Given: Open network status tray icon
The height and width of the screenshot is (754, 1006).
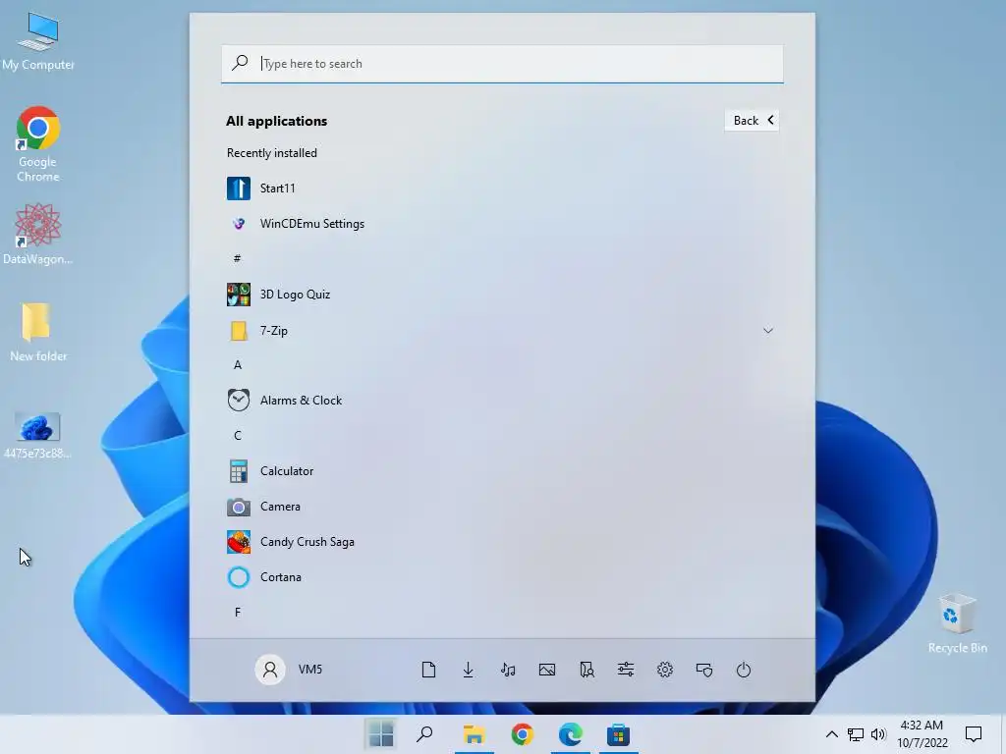Looking at the screenshot, I should 856,734.
